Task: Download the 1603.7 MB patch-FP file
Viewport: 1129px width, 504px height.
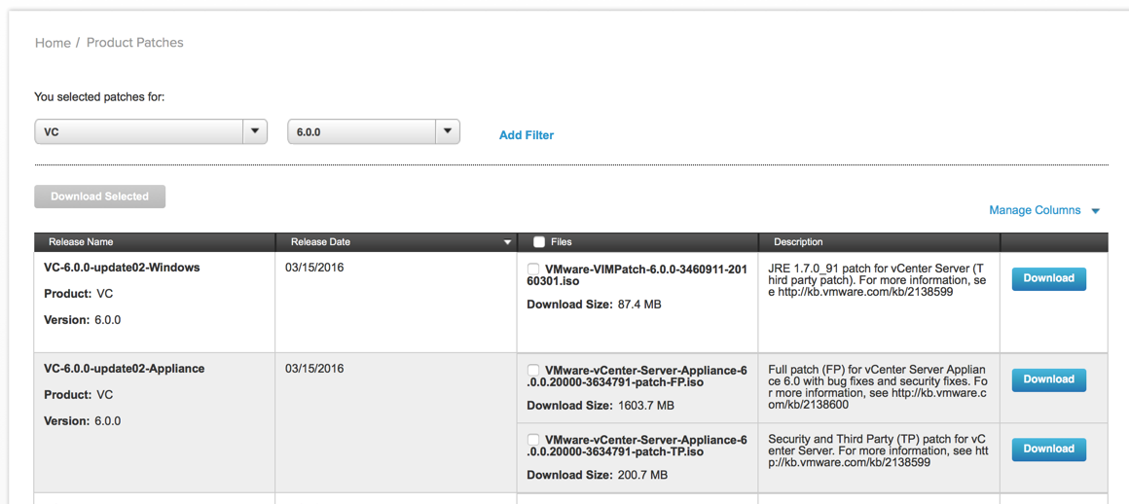Action: click(x=1049, y=380)
